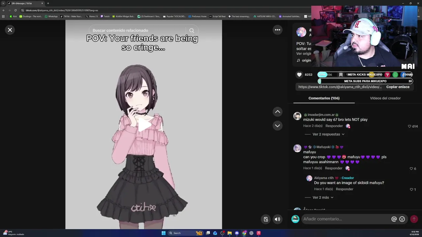Like the video with the heart icon
The image size is (422, 237).
[x=299, y=75]
